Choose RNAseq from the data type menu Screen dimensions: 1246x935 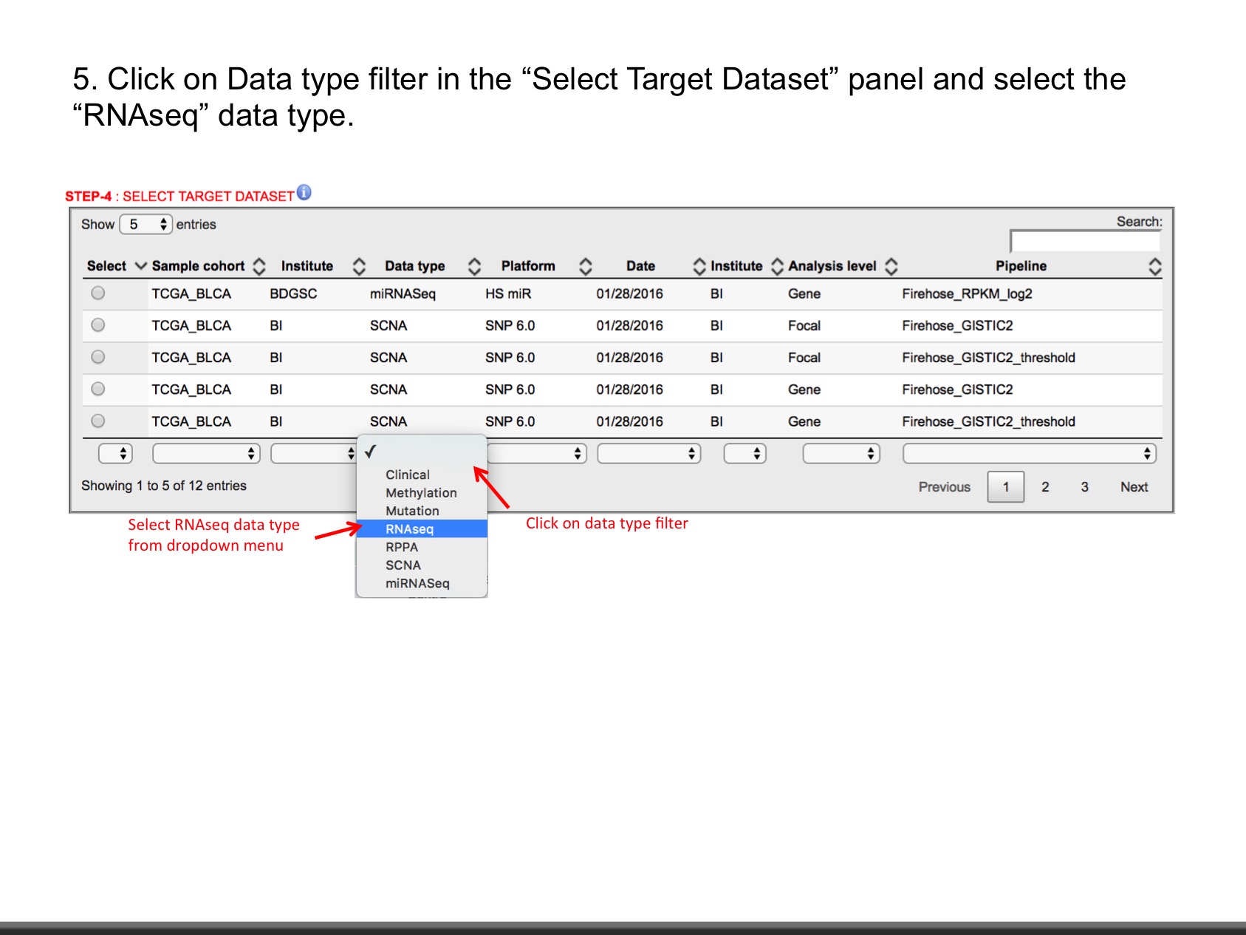point(410,529)
